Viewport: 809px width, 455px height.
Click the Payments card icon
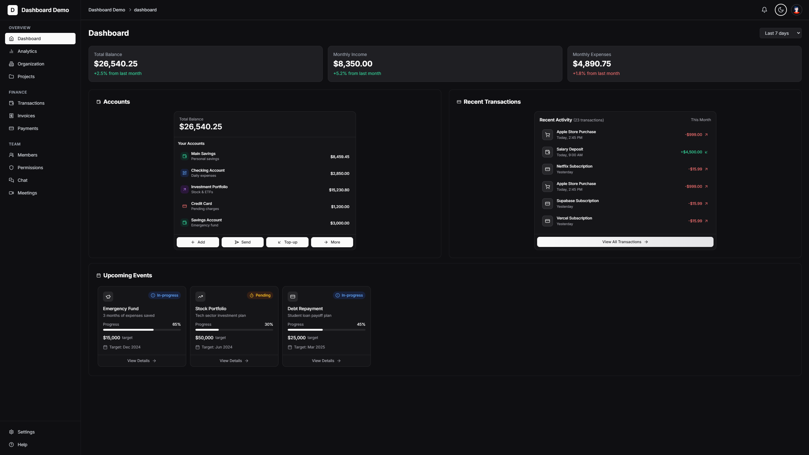pyautogui.click(x=11, y=128)
